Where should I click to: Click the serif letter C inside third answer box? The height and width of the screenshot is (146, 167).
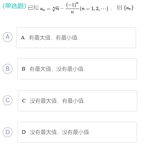tap(24, 101)
